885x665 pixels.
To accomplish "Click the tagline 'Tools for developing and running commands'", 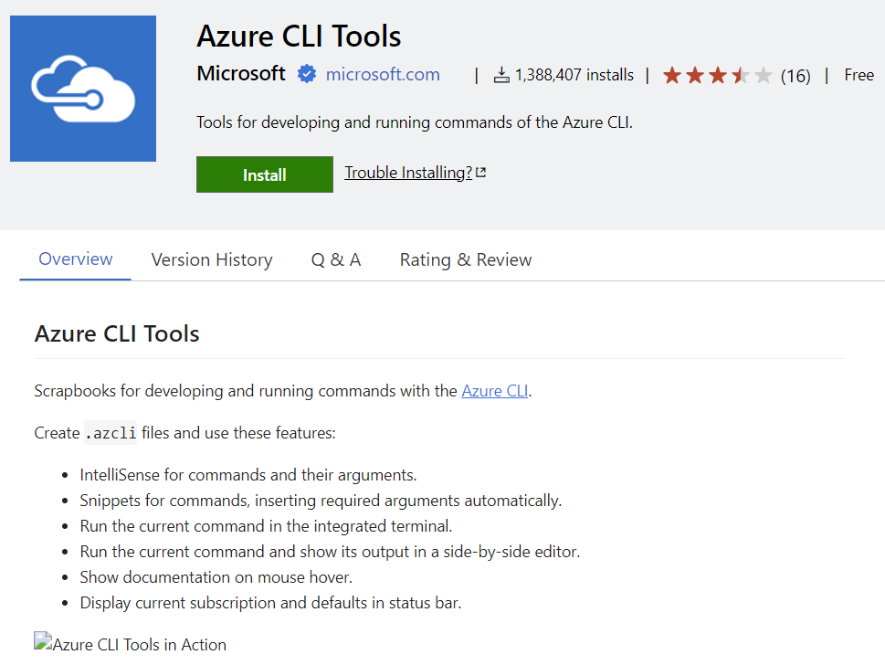I will pos(415,122).
